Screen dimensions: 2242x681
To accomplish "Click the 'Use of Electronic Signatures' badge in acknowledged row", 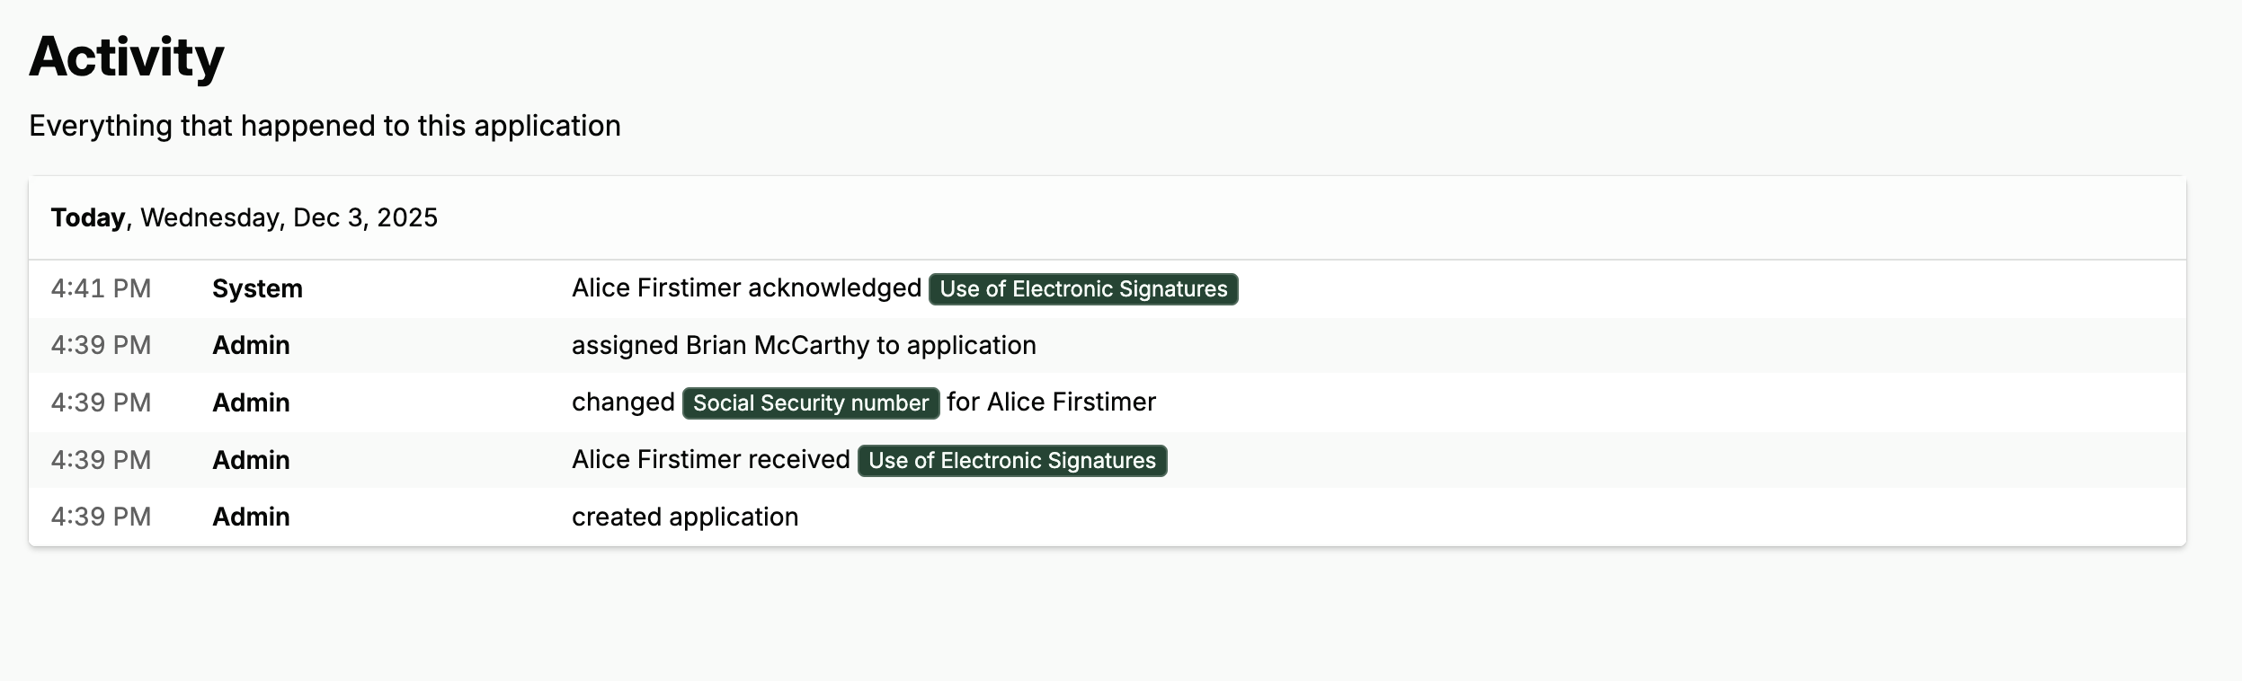I will tap(1082, 289).
